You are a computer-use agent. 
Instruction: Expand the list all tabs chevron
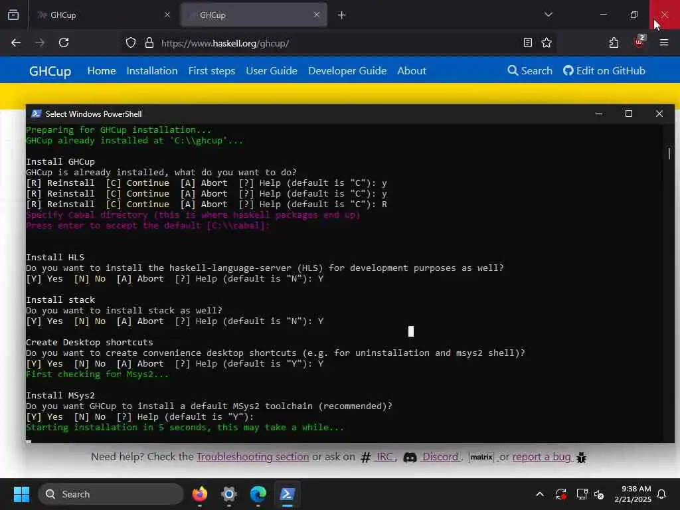coord(548,15)
